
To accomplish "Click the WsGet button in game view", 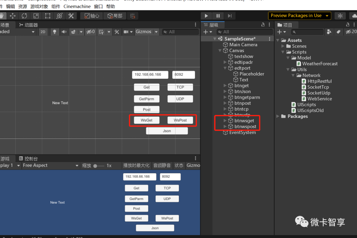I will pyautogui.click(x=137, y=218).
